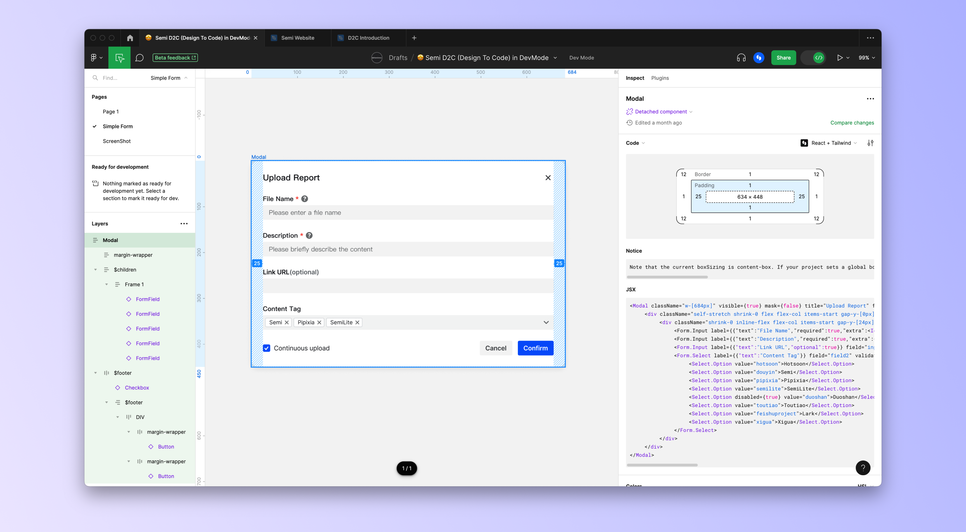Collapse the $children layer group

click(95, 270)
